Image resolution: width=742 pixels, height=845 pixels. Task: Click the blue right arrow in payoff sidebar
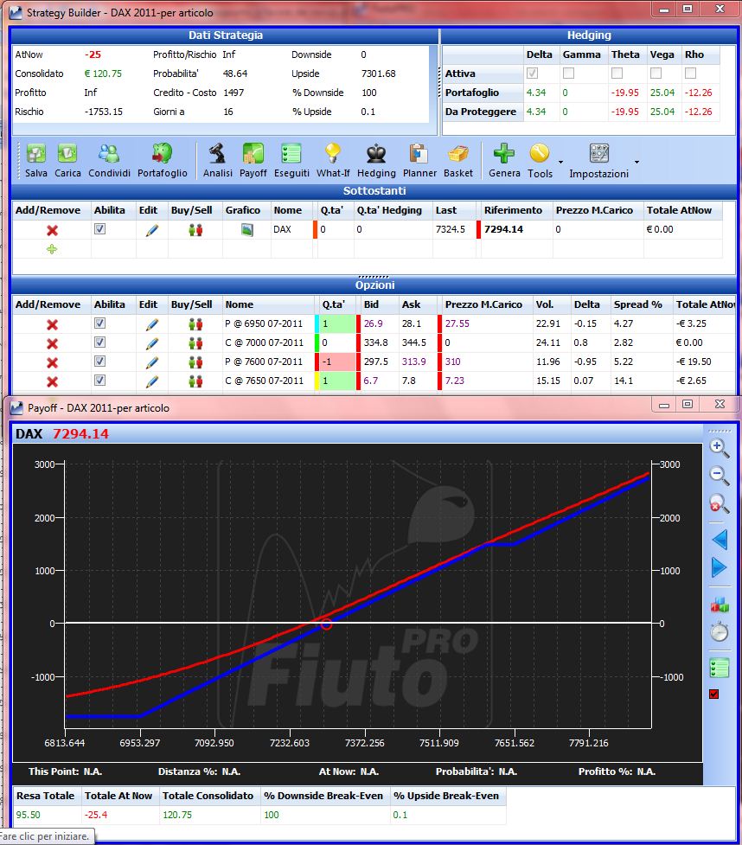pos(719,567)
